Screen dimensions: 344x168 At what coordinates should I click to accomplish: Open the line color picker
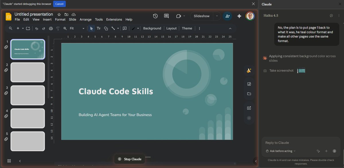134,28
